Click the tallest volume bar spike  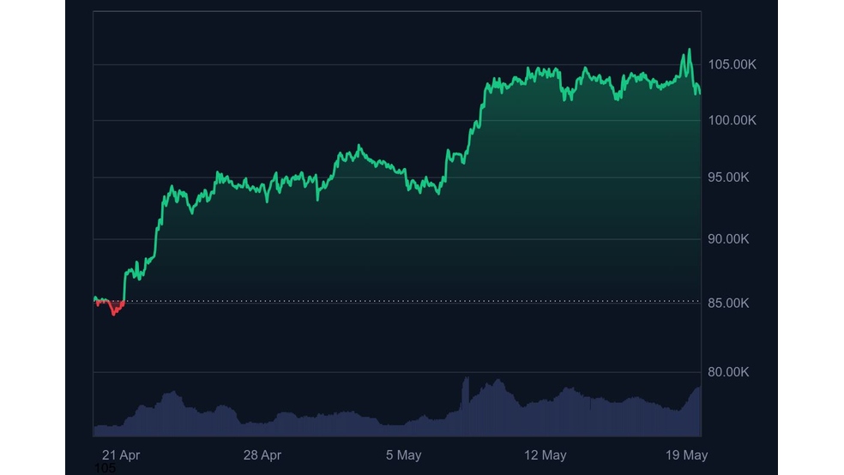tap(465, 406)
